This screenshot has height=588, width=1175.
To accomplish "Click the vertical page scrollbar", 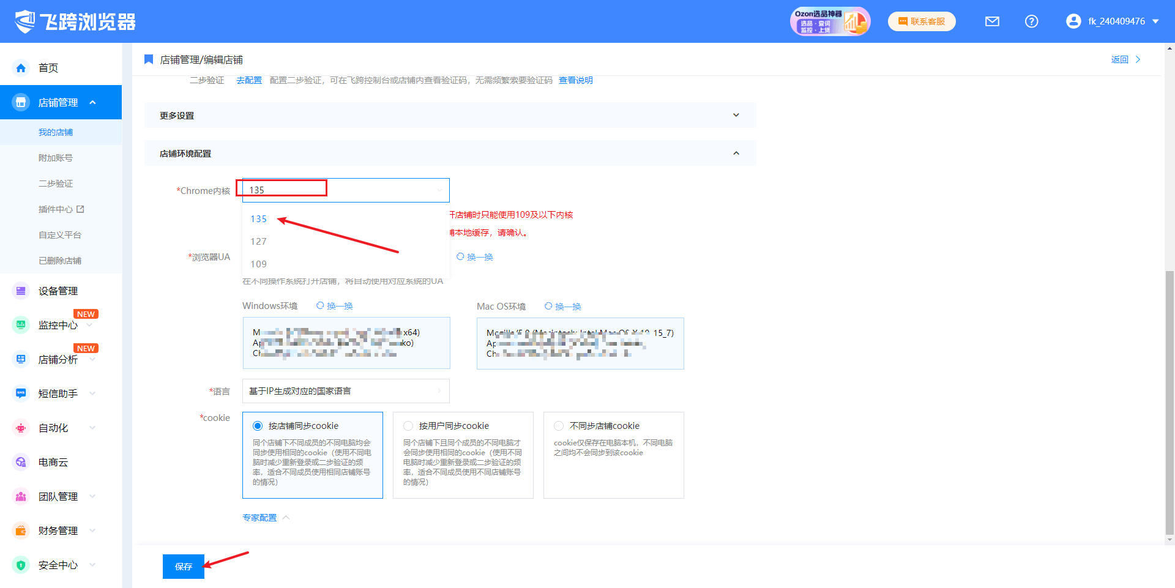I will (x=1169, y=404).
